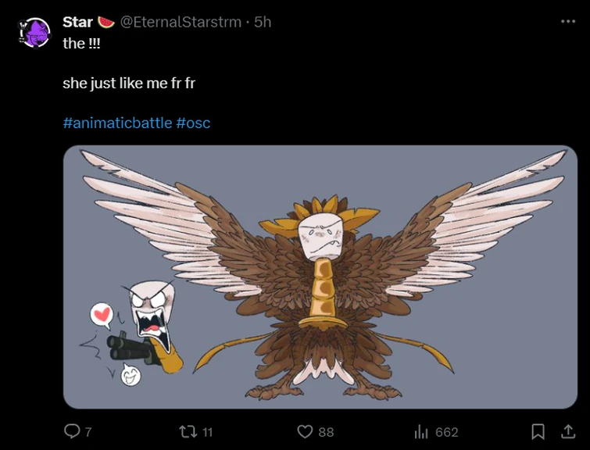Open the #animaticbattle hashtag
Image resolution: width=590 pixels, height=450 pixels.
click(x=117, y=123)
